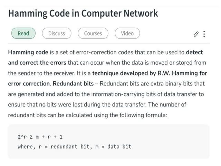The height and width of the screenshot is (166, 221).
Task: Click the bold word "detect" in the paragraph
Action: coord(194,53)
